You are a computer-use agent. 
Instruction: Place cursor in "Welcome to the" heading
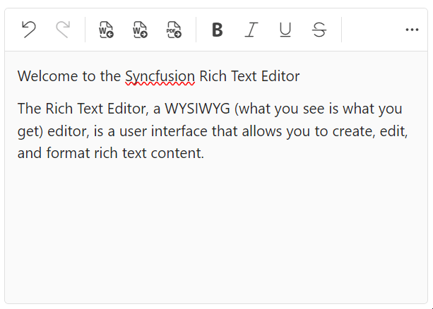pyautogui.click(x=69, y=76)
